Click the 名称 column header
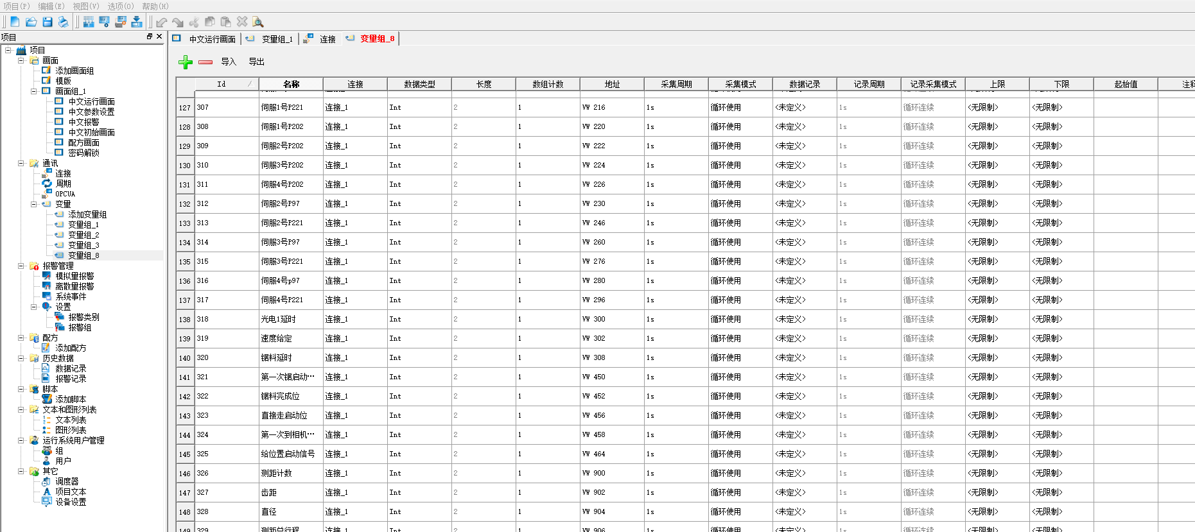This screenshot has height=532, width=1195. 291,84
